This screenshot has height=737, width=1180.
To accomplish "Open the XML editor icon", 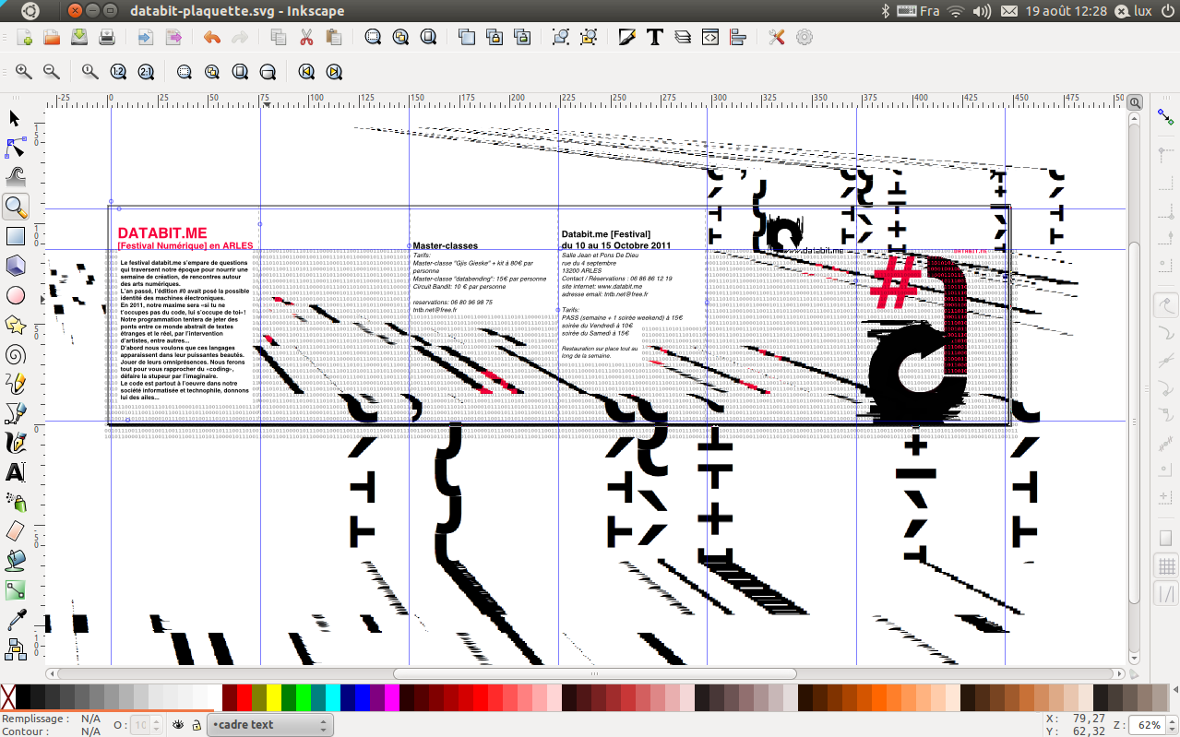I will [710, 37].
